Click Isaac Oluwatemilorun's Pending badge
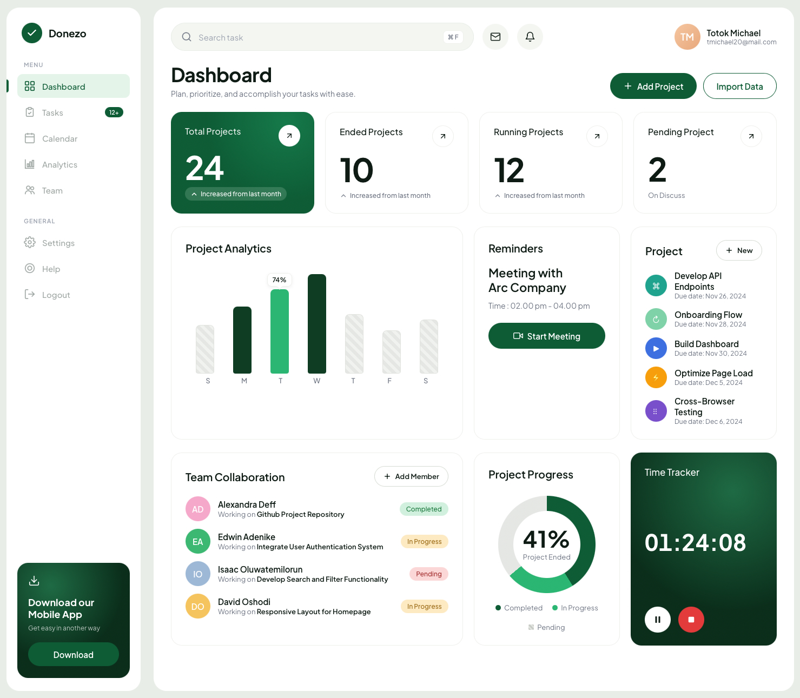 429,574
